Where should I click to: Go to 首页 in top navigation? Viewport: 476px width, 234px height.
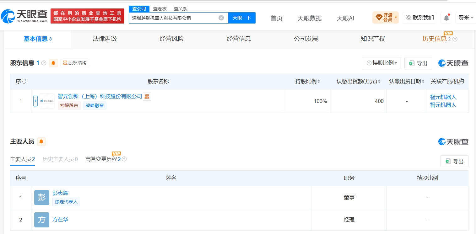coord(277,18)
